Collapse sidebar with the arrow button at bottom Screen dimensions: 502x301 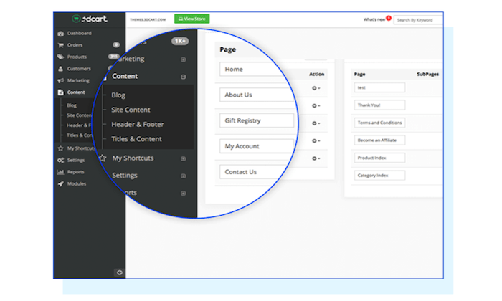pos(120,273)
